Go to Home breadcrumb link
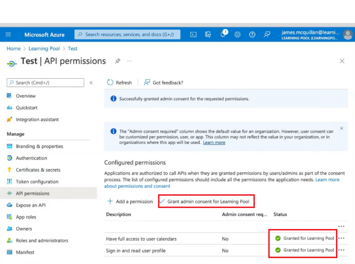This screenshot has width=355, height=264. pos(14,48)
